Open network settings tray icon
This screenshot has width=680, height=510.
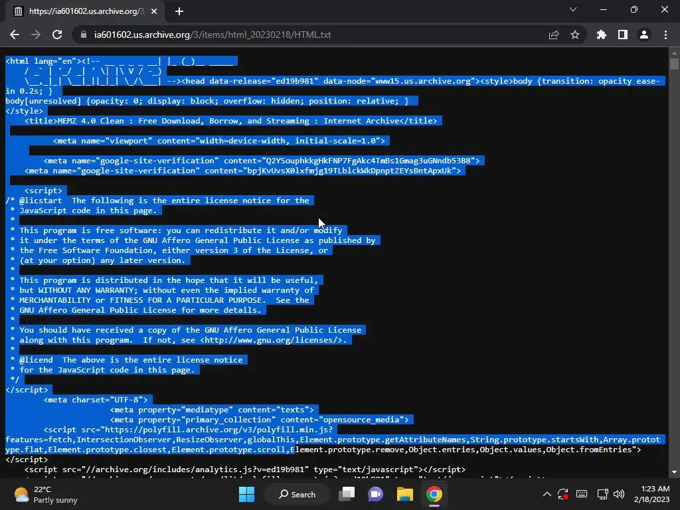[x=602, y=494]
